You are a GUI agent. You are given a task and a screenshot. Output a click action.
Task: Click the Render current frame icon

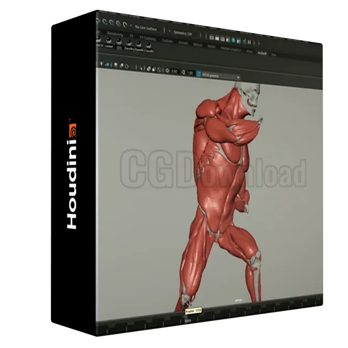click(x=217, y=39)
